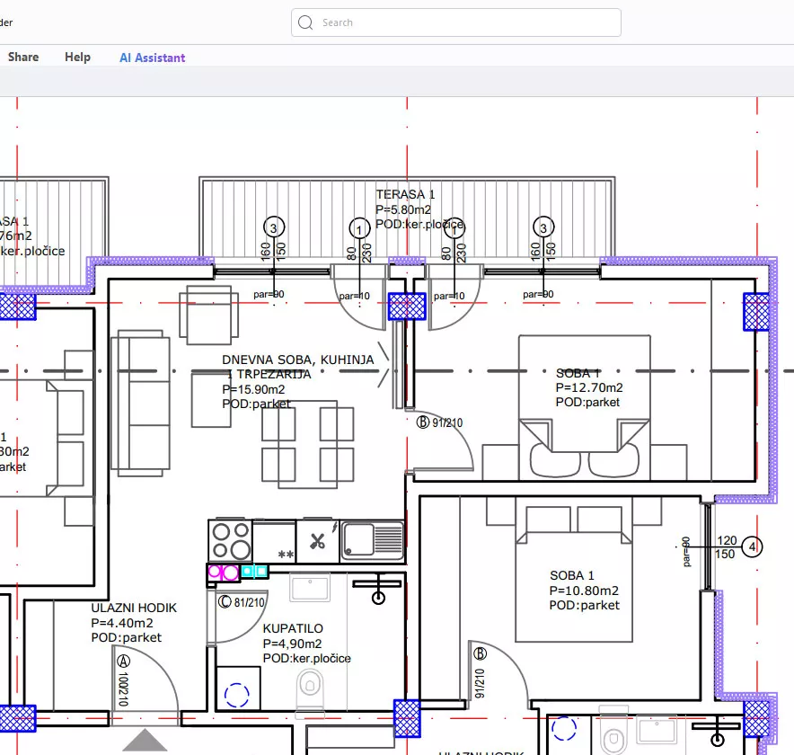
Task: Click the Search input field
Action: coord(455,22)
